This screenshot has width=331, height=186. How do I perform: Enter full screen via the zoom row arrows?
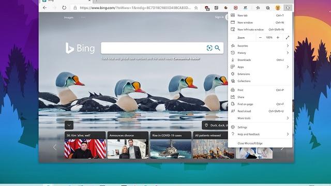pyautogui.click(x=288, y=37)
